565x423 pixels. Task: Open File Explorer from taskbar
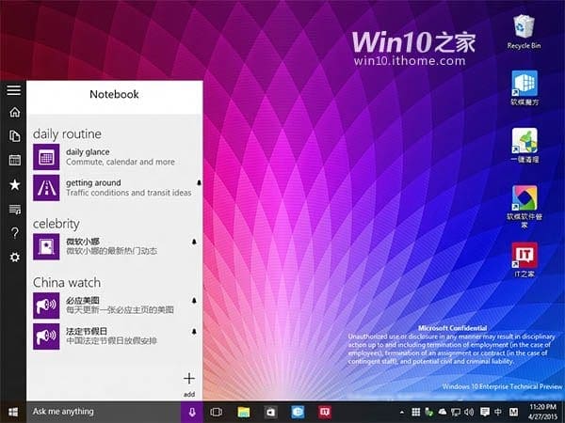[x=243, y=412]
